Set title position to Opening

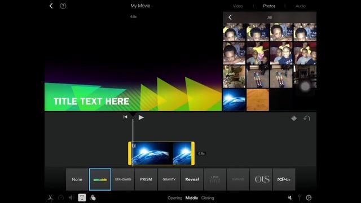click(x=175, y=198)
